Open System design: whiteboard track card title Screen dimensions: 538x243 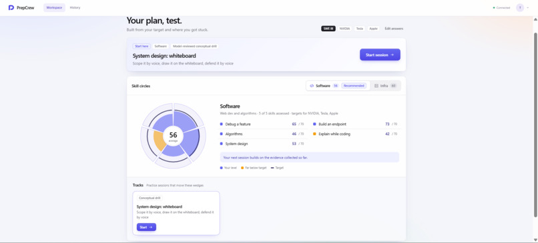160,207
